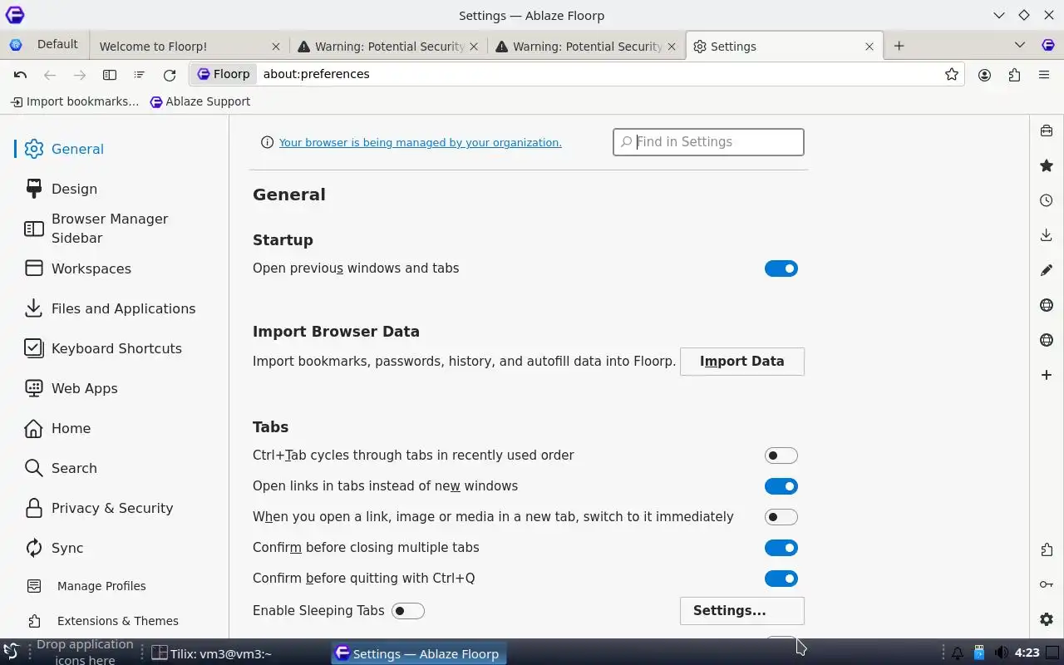Click Import bookmarks... in bookmarks bar

[75, 101]
